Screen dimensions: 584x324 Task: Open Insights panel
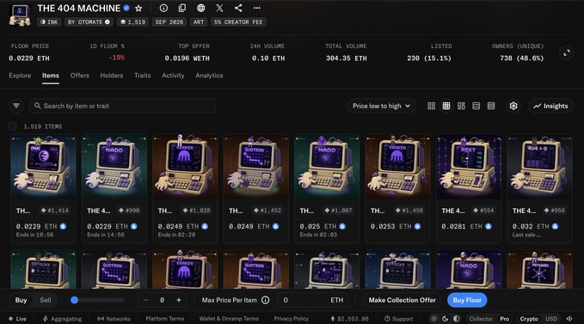[550, 106]
